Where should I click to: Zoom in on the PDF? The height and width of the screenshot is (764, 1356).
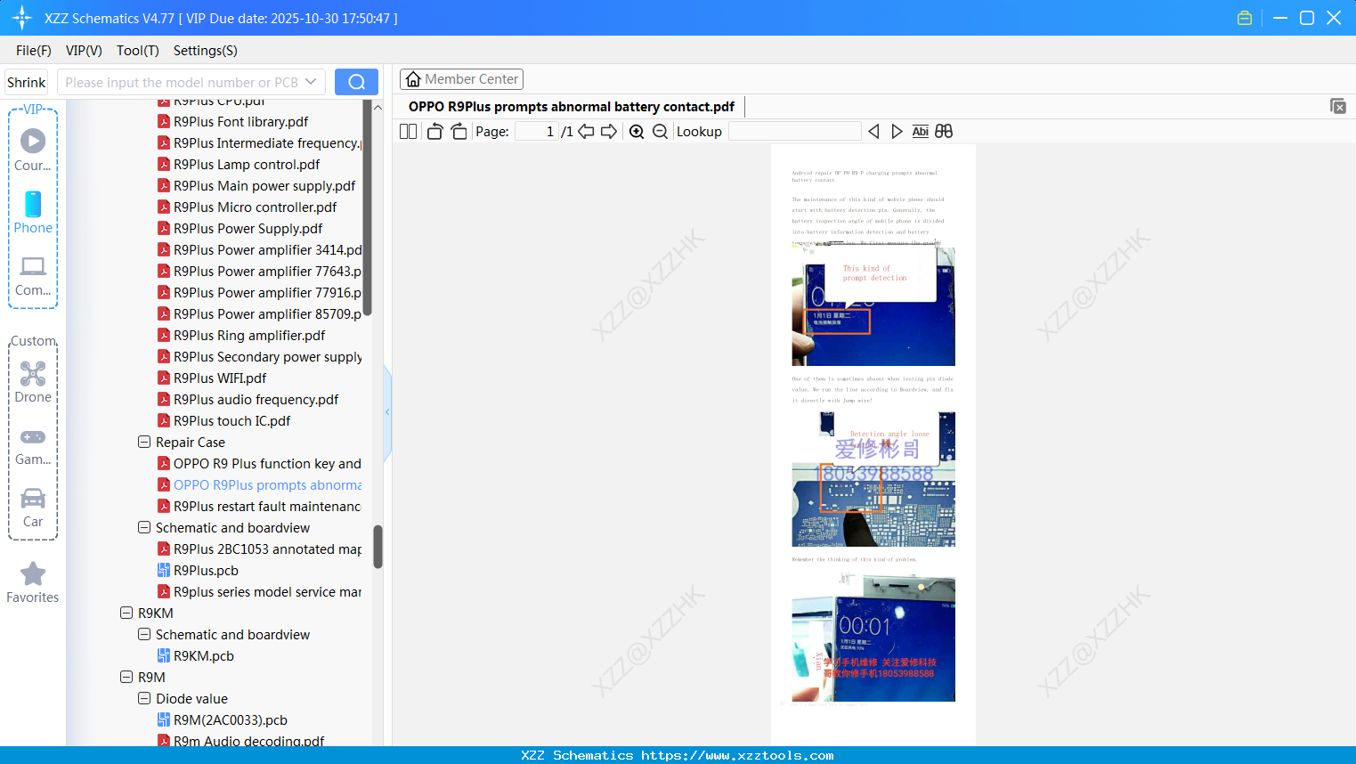(x=637, y=132)
